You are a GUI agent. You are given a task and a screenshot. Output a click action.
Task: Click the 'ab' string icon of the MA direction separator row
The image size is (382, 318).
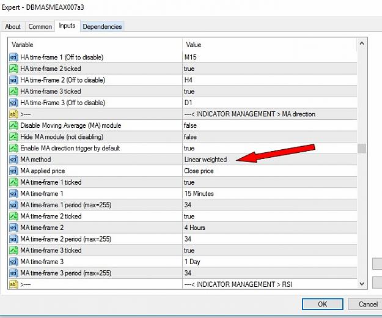13,114
